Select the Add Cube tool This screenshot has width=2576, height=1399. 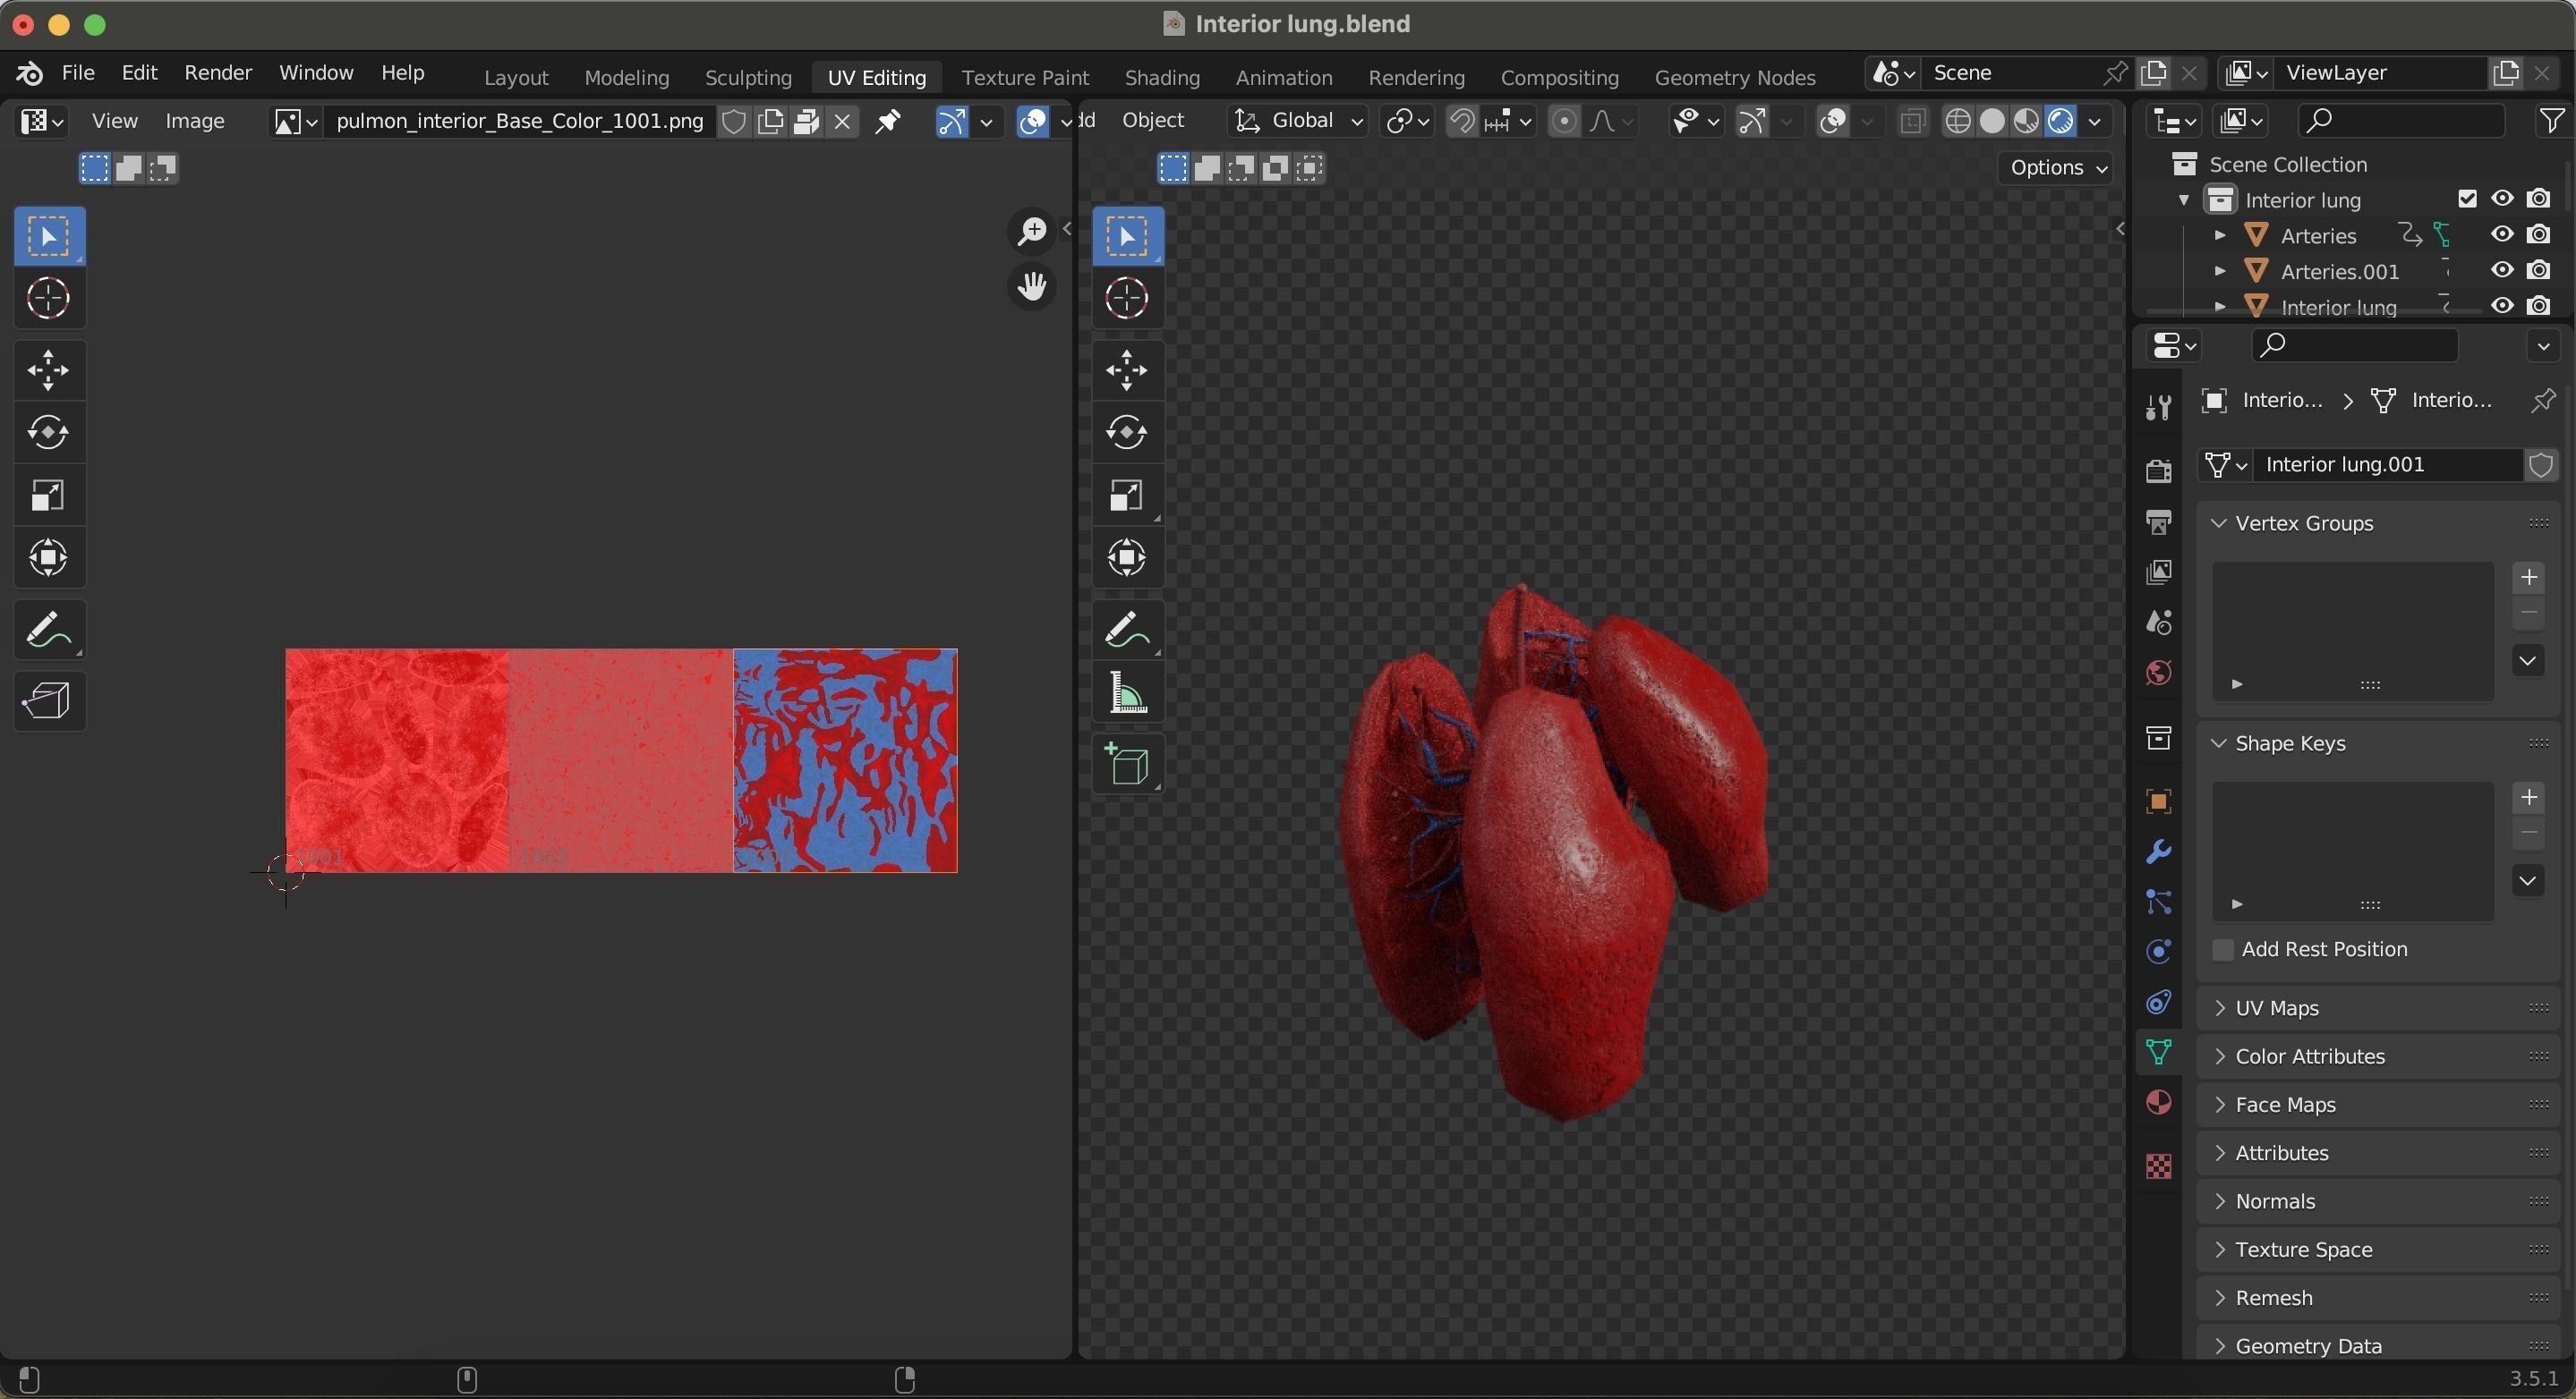coord(1128,766)
